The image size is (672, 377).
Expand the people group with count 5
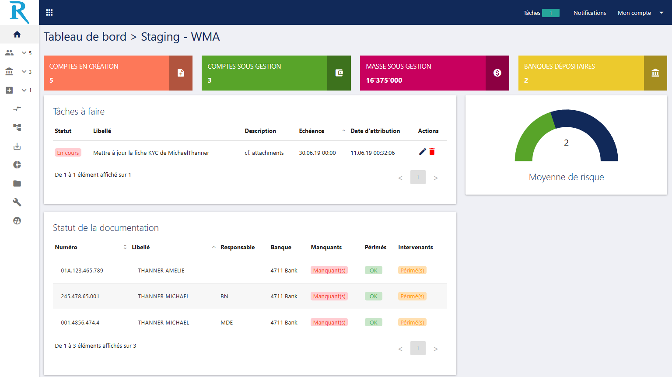click(17, 53)
